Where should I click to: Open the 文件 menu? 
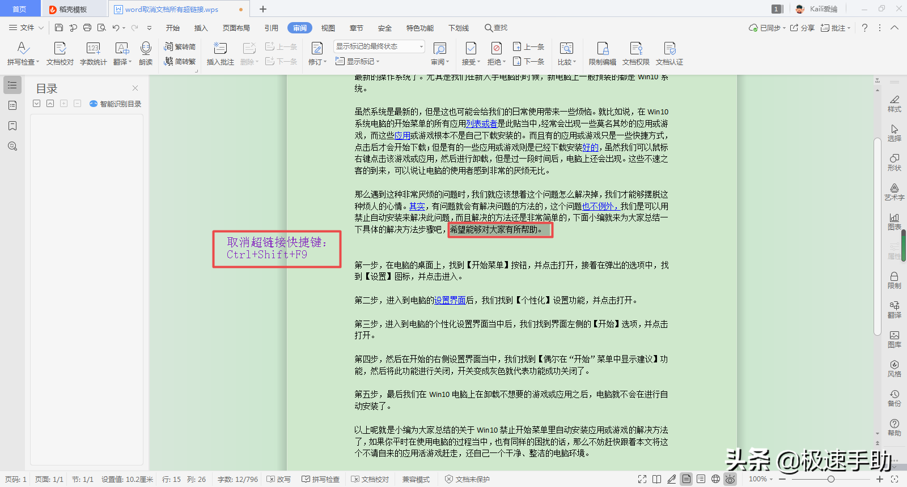(x=26, y=28)
